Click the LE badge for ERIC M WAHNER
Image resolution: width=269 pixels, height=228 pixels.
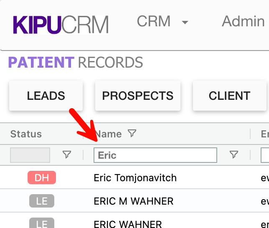(42, 201)
